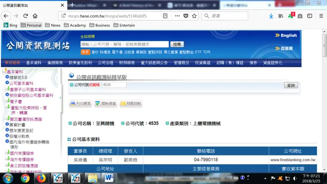327x184 pixels.
Task: Open reader view icon in address bar
Action: [165, 16]
